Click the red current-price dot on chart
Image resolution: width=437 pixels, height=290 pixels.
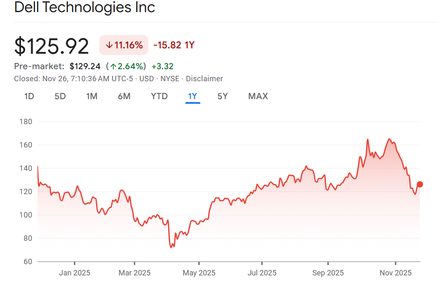click(420, 184)
